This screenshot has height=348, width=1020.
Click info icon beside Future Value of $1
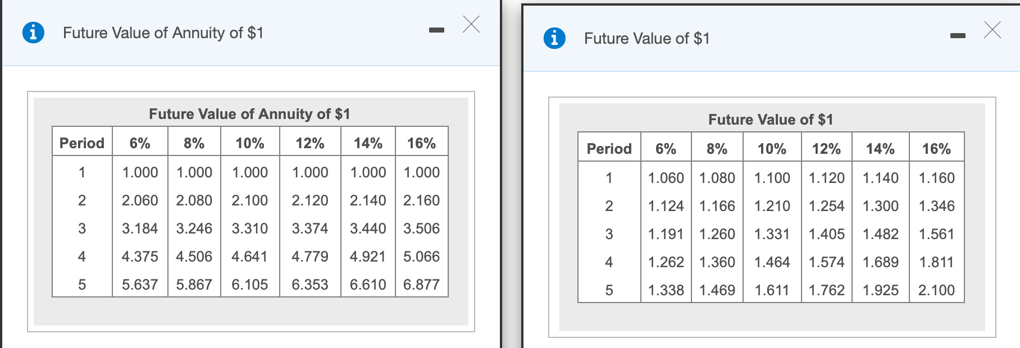point(554,38)
